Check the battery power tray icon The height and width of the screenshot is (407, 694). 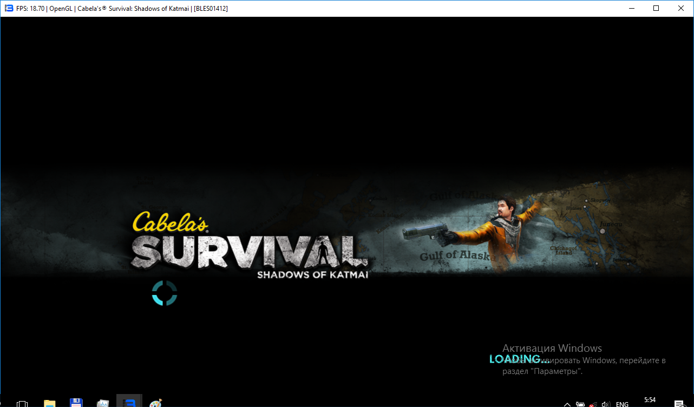[580, 404]
